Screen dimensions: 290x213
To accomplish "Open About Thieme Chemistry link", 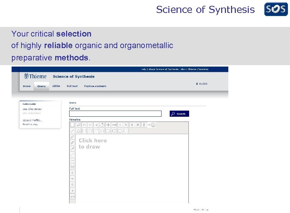I will pos(194,69).
